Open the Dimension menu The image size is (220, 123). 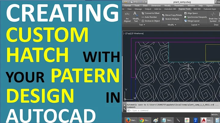[156, 5]
